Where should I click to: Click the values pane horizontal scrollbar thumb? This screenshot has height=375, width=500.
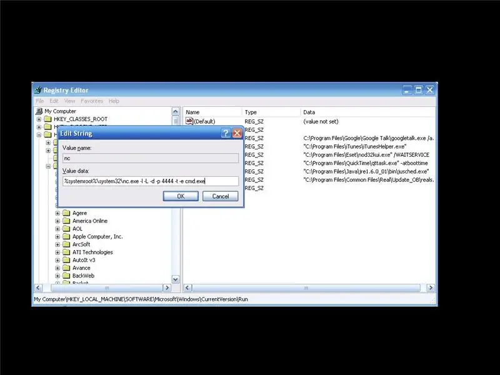(x=306, y=287)
